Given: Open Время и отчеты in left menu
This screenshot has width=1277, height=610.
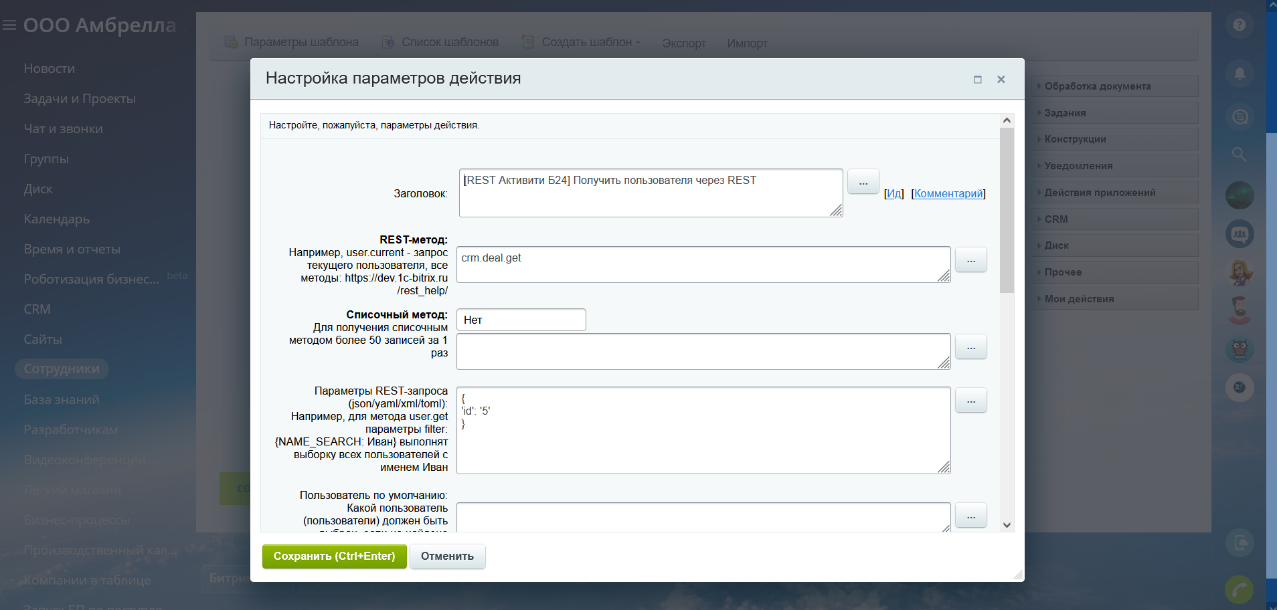Looking at the screenshot, I should 72,249.
